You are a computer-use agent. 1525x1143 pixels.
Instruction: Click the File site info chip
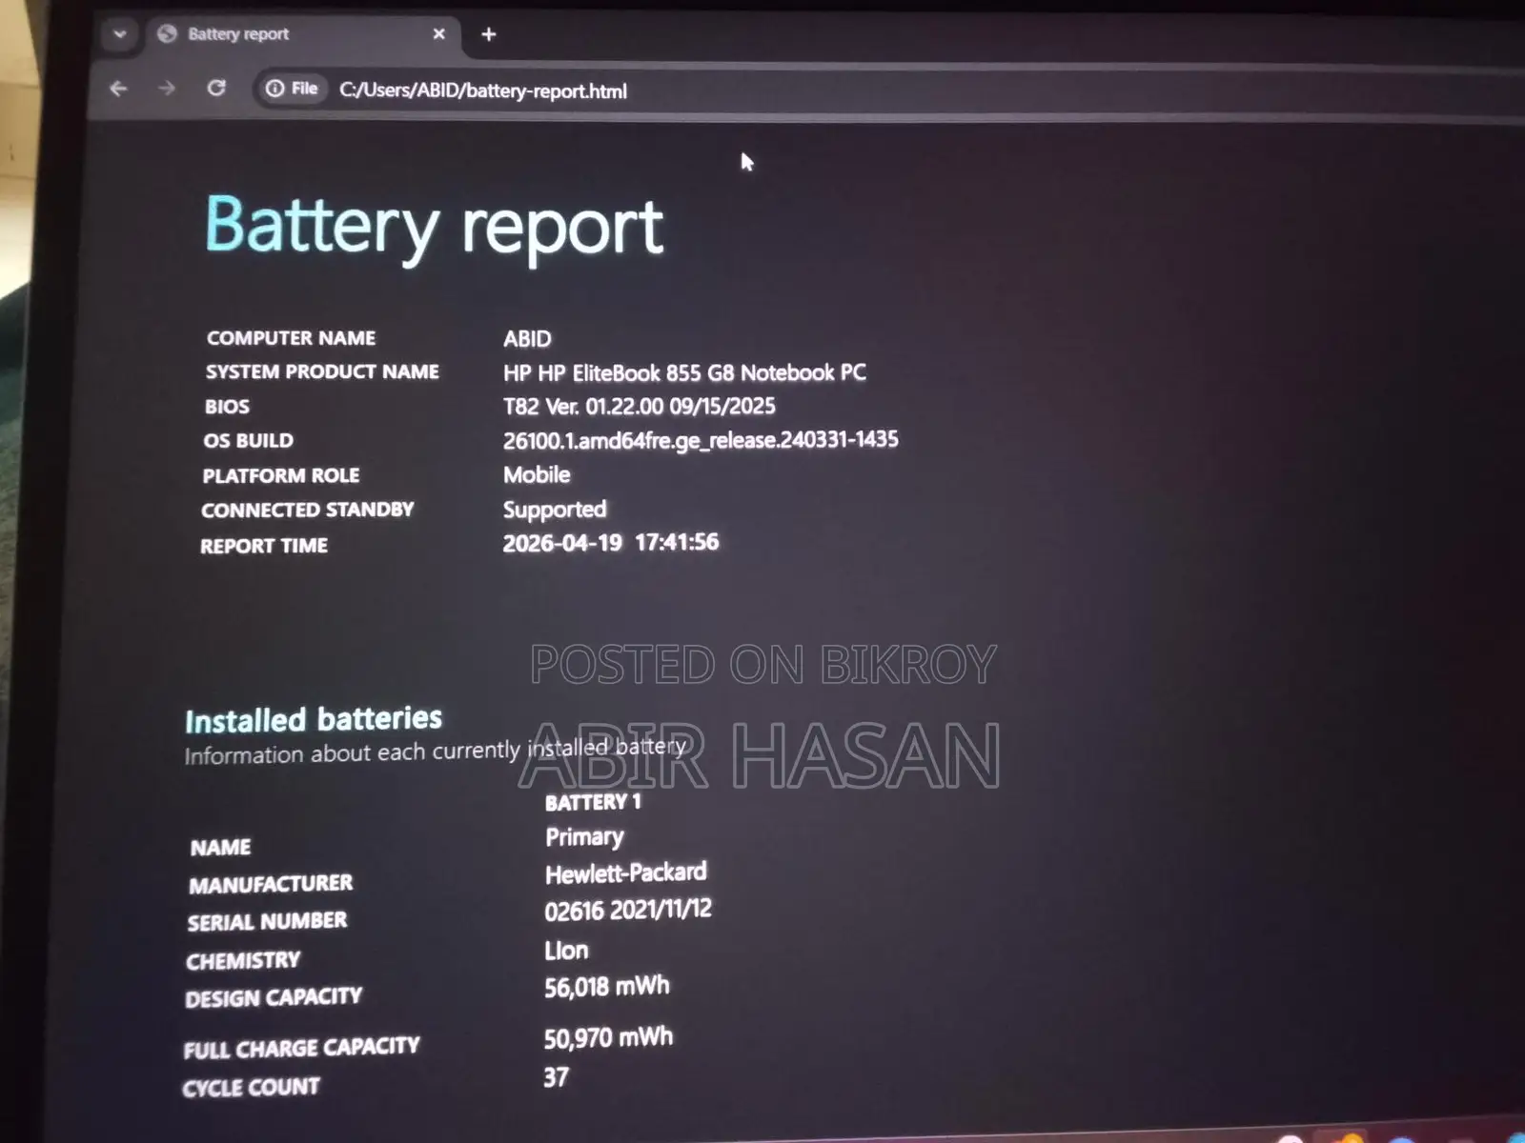pos(292,89)
